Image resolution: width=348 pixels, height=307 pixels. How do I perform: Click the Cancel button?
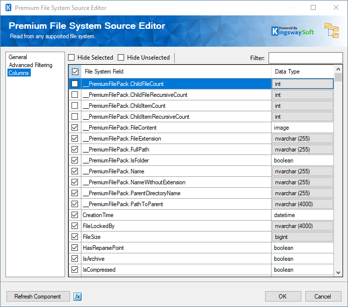[323, 297]
